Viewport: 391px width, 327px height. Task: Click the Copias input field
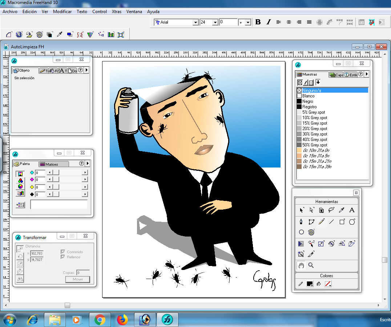(x=83, y=272)
